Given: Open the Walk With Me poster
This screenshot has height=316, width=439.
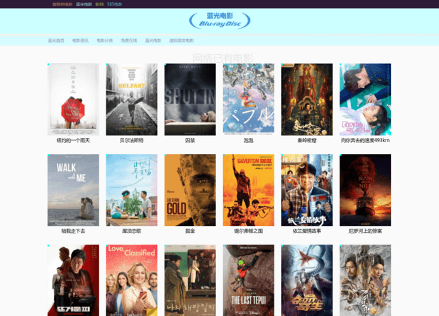Looking at the screenshot, I should pos(73,190).
